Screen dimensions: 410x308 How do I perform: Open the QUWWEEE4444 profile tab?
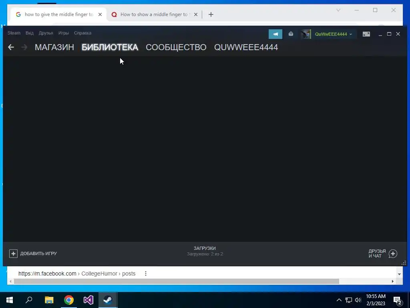[246, 47]
